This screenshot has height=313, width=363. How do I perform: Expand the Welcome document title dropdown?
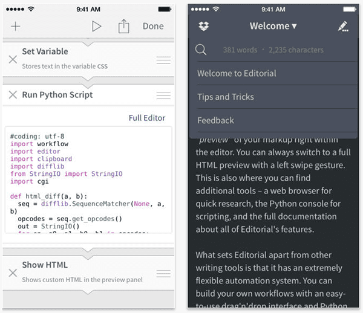tap(273, 26)
